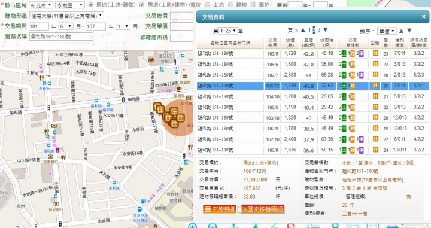Click the coffee cup icon above 星巴克
The image size is (431, 228).
click(179, 89)
